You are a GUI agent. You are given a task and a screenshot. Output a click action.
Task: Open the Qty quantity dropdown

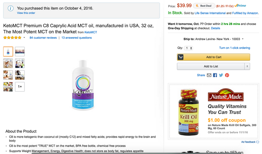pyautogui.click(x=188, y=48)
